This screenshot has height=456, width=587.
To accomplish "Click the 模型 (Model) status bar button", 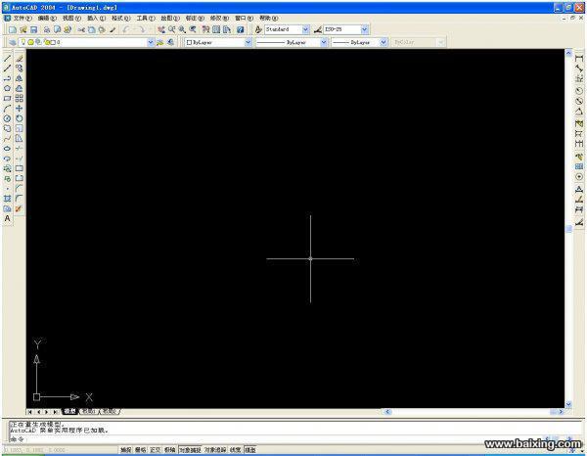I will (250, 450).
